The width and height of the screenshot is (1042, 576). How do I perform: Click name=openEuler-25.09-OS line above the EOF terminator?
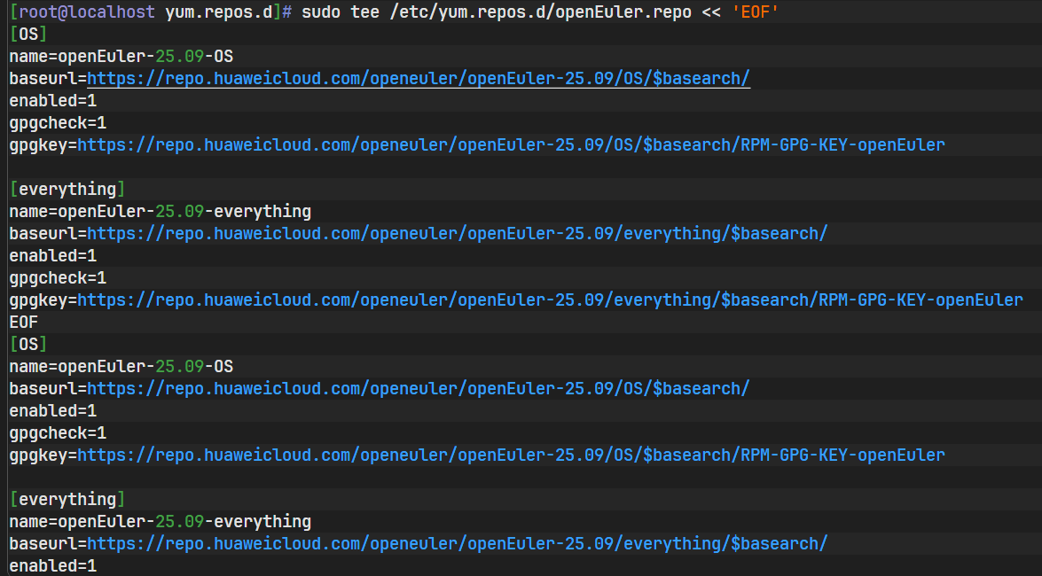(x=121, y=57)
